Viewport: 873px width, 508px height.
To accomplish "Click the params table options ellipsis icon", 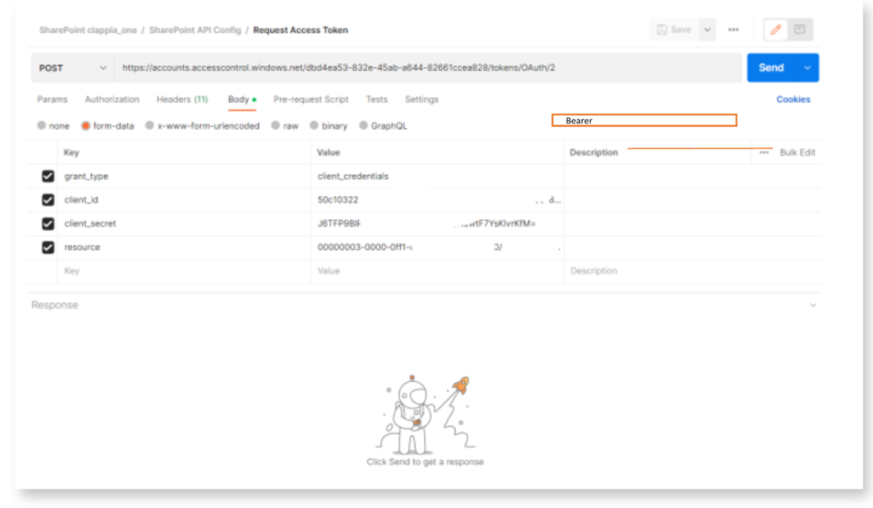I will tap(764, 152).
